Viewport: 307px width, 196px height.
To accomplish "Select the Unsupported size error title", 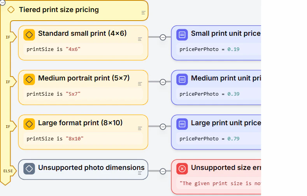I will click(226, 168).
